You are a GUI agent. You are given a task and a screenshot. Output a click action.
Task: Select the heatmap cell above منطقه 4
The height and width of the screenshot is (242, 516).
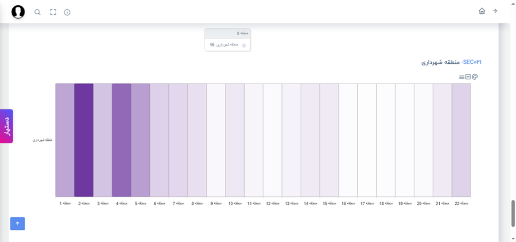[122, 140]
